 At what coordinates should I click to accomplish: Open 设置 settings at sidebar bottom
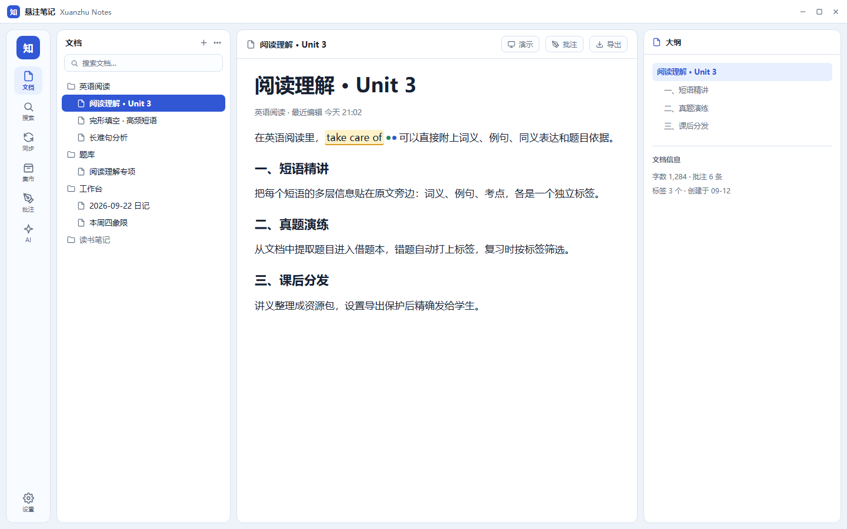click(x=28, y=503)
